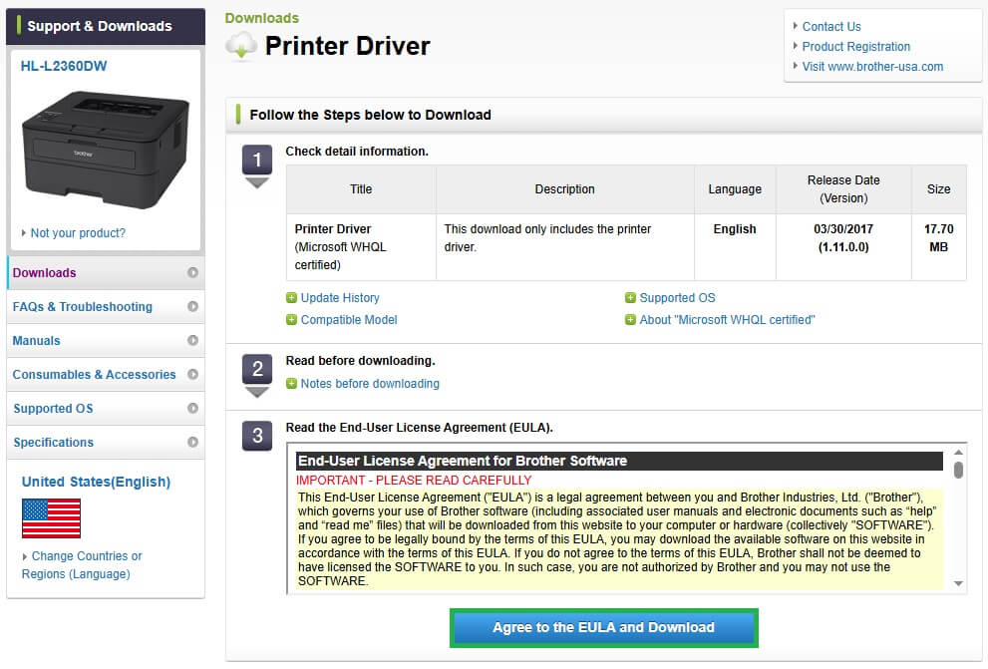Click the download cloud icon beside Printer Driver
This screenshot has height=669, width=988.
(x=241, y=47)
